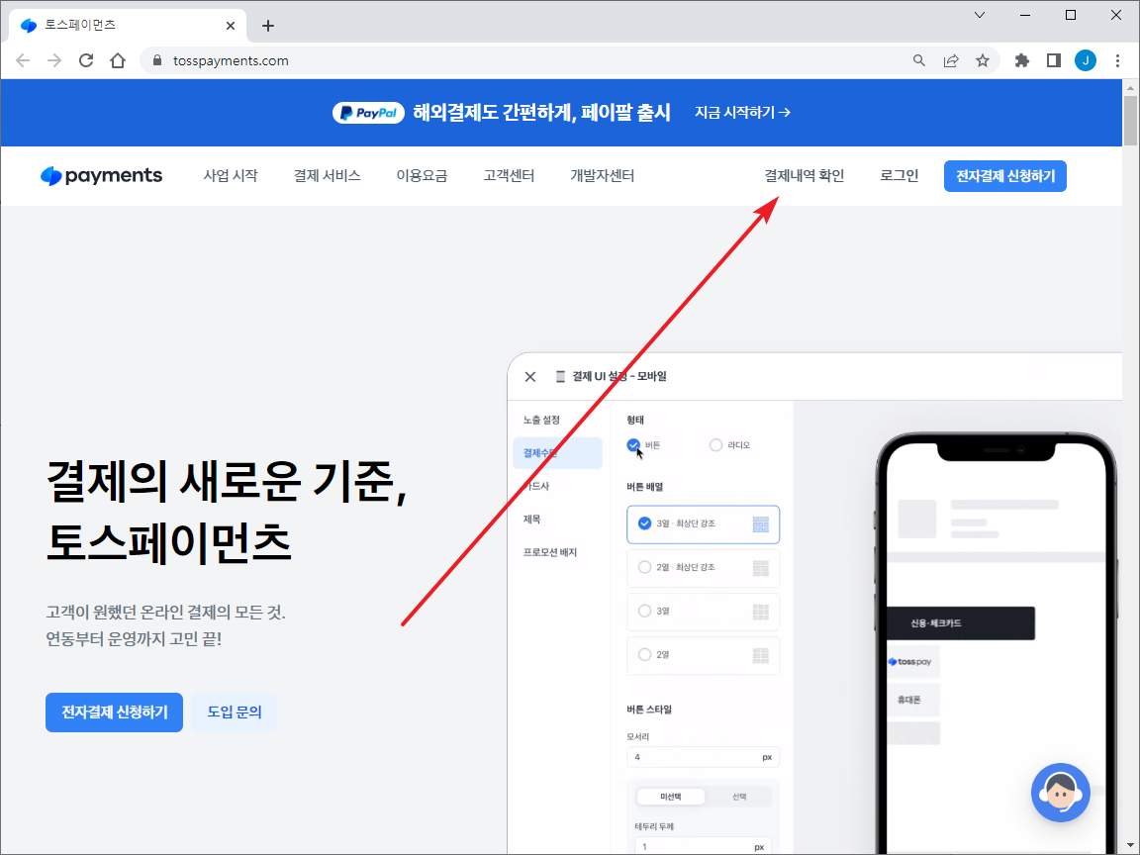Open the 결제 서비스 menu
Image resolution: width=1140 pixels, height=855 pixels.
[x=328, y=175]
